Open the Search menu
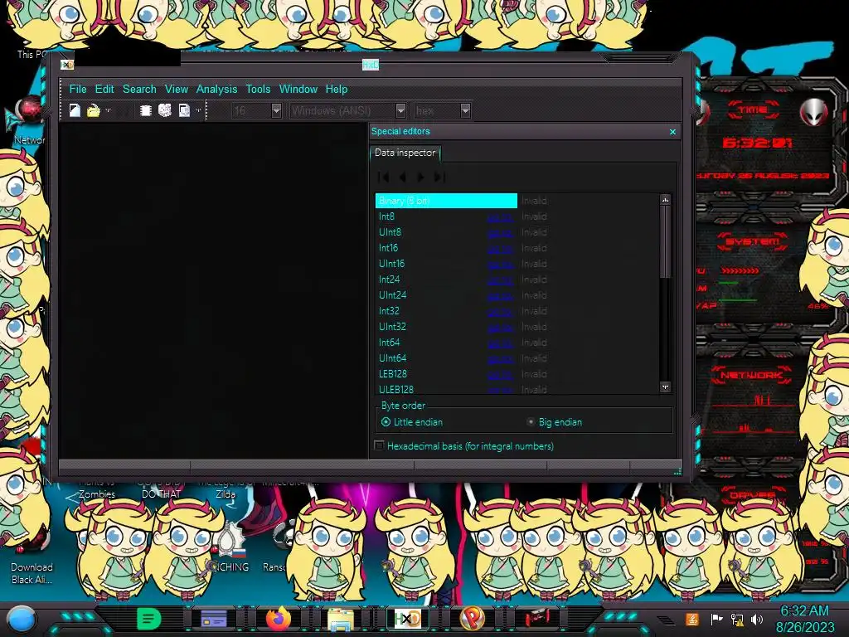The width and height of the screenshot is (849, 637). [x=139, y=89]
